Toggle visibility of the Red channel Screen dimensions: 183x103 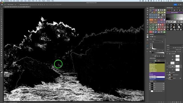click(150, 85)
